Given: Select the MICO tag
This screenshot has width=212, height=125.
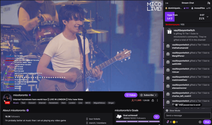Looking at the screenshot, I should (88, 103).
